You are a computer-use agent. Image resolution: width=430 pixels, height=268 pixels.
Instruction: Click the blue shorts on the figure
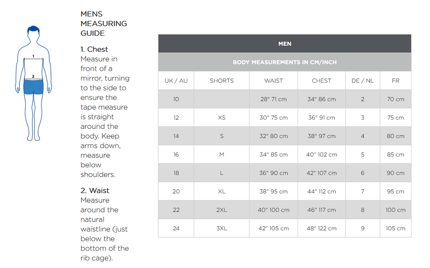tap(34, 87)
